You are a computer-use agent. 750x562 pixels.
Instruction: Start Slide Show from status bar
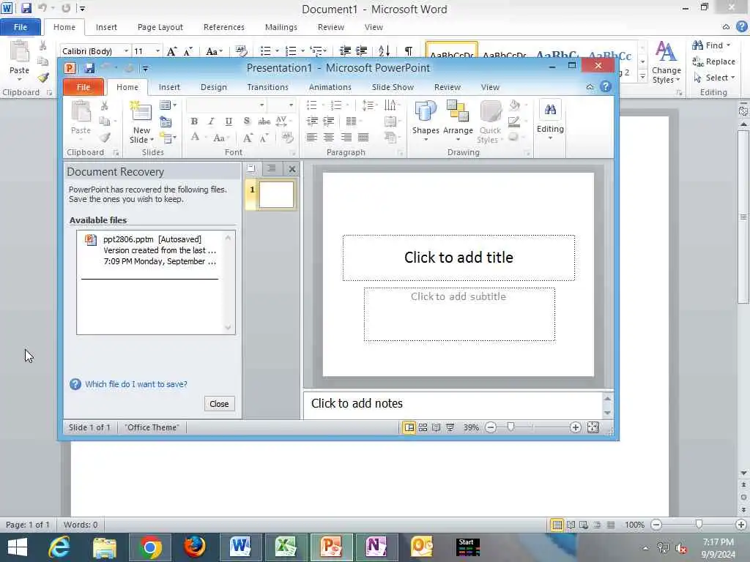click(x=450, y=427)
